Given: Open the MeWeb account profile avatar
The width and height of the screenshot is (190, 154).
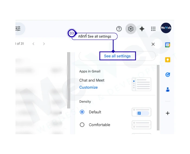Looking at the screenshot, I should (x=166, y=28).
